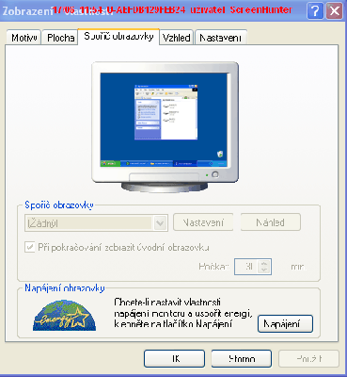This screenshot has height=377, width=347.
Task: Open the Vzhled tab
Action: (177, 38)
